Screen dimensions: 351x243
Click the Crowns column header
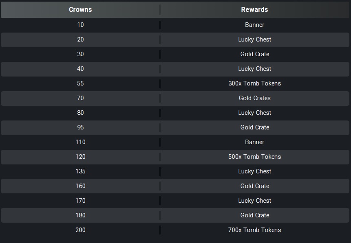point(80,10)
